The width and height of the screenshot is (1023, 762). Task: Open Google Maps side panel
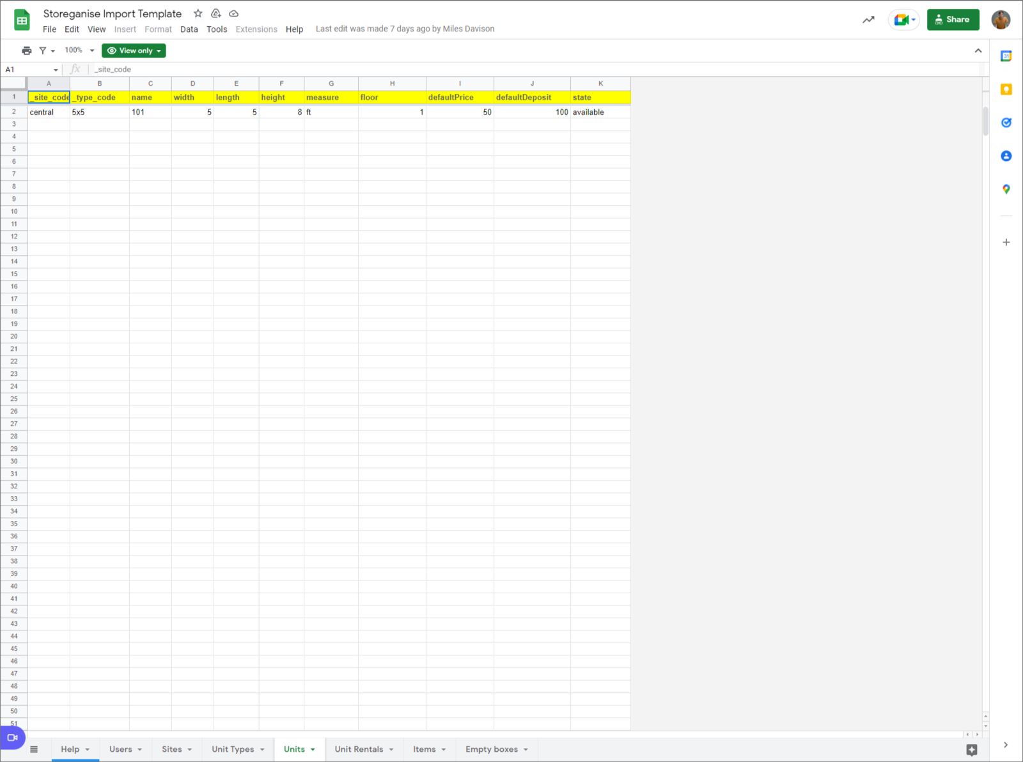point(1006,189)
